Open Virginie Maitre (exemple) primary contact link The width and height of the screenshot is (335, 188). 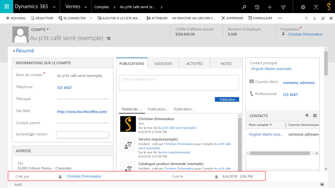click(x=271, y=69)
